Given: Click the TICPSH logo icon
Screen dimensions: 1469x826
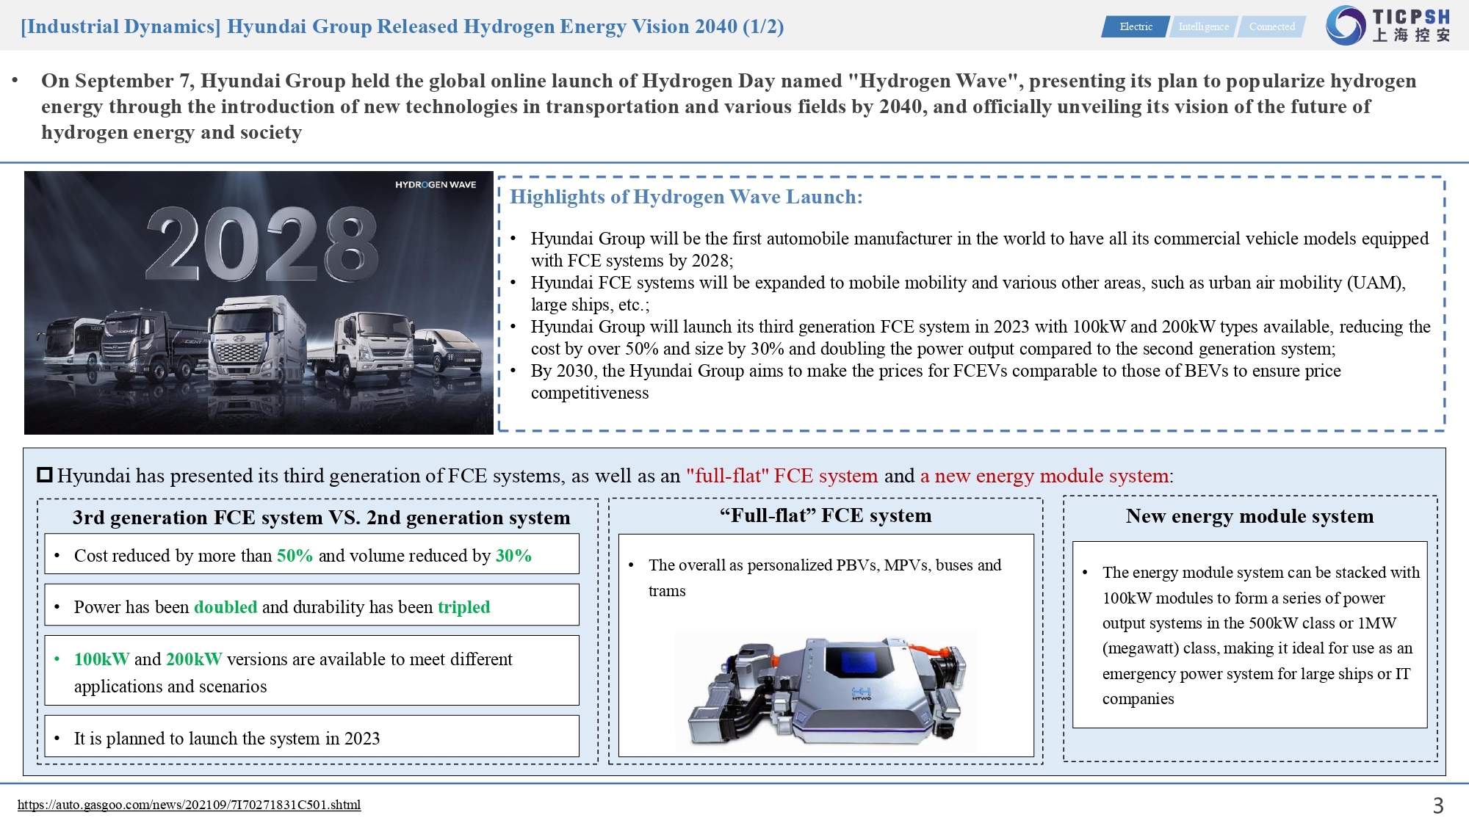Looking at the screenshot, I should (x=1346, y=25).
